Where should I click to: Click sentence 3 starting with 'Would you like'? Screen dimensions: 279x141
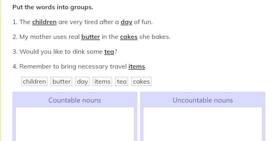(65, 52)
